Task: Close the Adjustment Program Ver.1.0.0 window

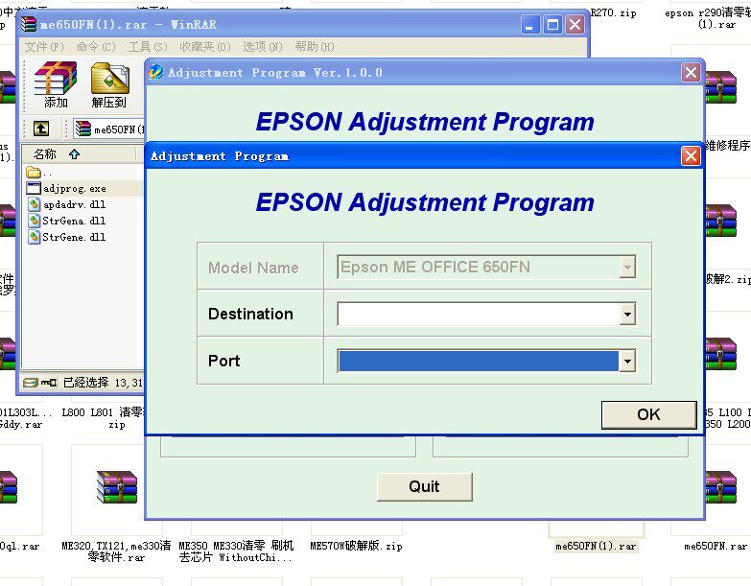Action: click(x=691, y=73)
